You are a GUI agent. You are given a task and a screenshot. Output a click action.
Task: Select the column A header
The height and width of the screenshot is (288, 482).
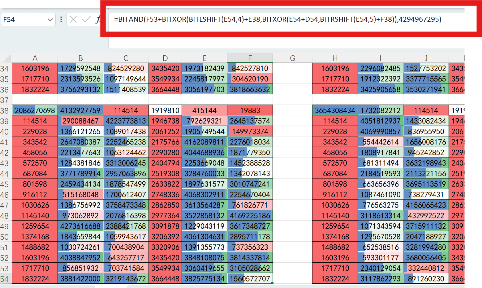[35, 58]
